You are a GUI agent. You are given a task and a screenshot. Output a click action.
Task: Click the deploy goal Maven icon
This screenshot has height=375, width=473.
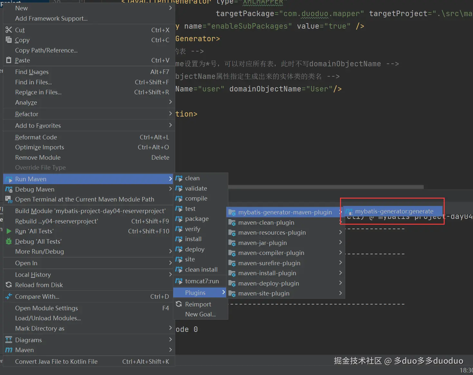179,249
